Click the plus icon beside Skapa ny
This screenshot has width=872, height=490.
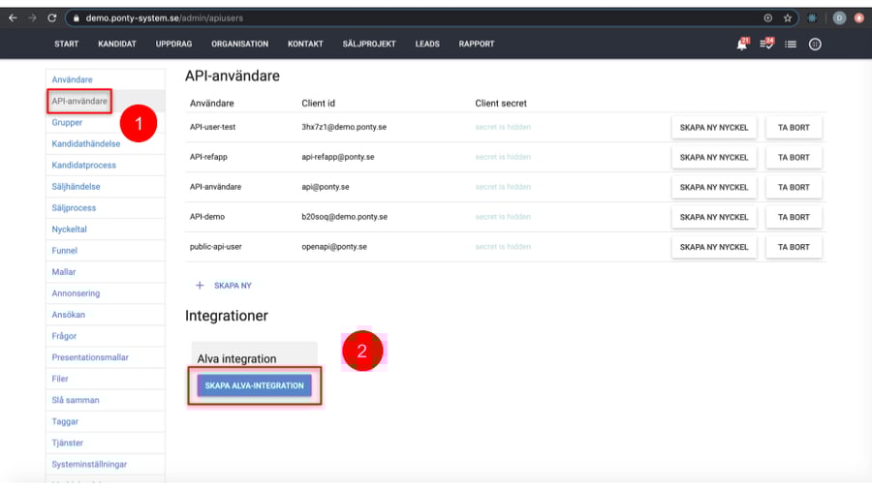coord(201,286)
